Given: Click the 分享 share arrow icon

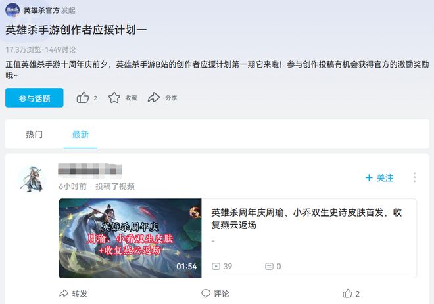Looking at the screenshot, I should point(154,98).
